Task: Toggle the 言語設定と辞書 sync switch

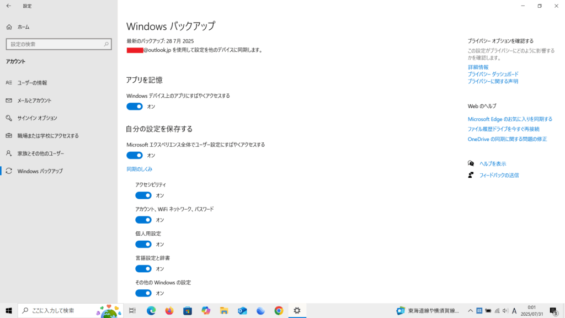Action: tap(143, 269)
